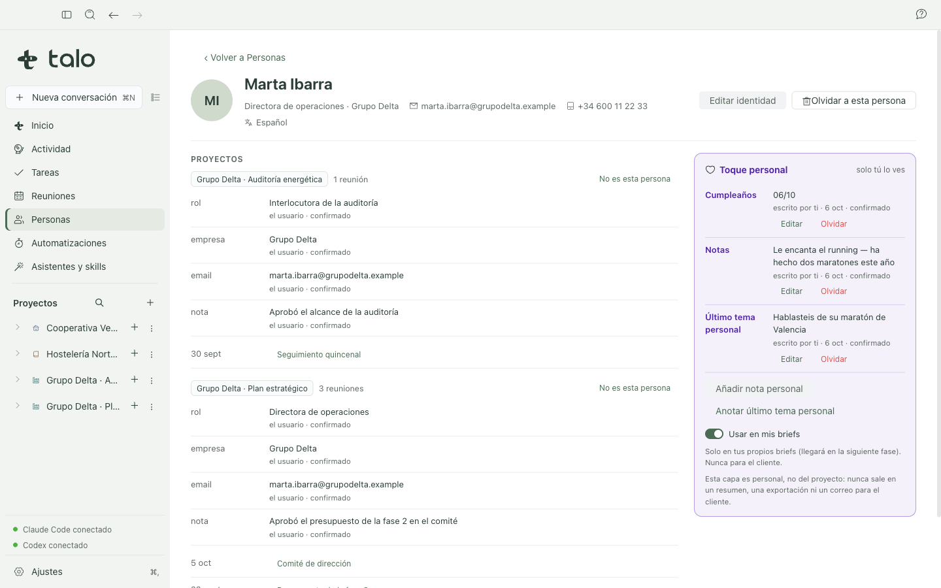Toggle the sidebar panel icon
Image resolution: width=941 pixels, height=588 pixels.
(67, 14)
